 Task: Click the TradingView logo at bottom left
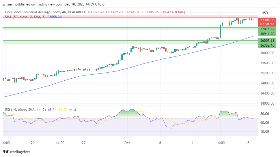pyautogui.click(x=16, y=152)
